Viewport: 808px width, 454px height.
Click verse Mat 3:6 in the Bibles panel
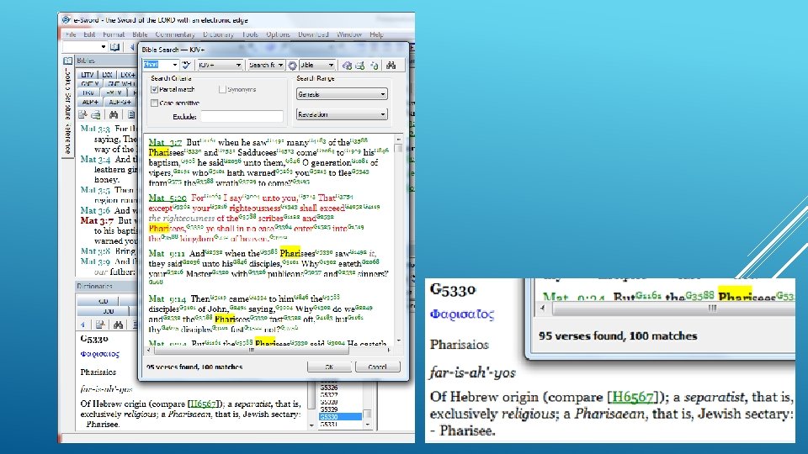point(95,210)
